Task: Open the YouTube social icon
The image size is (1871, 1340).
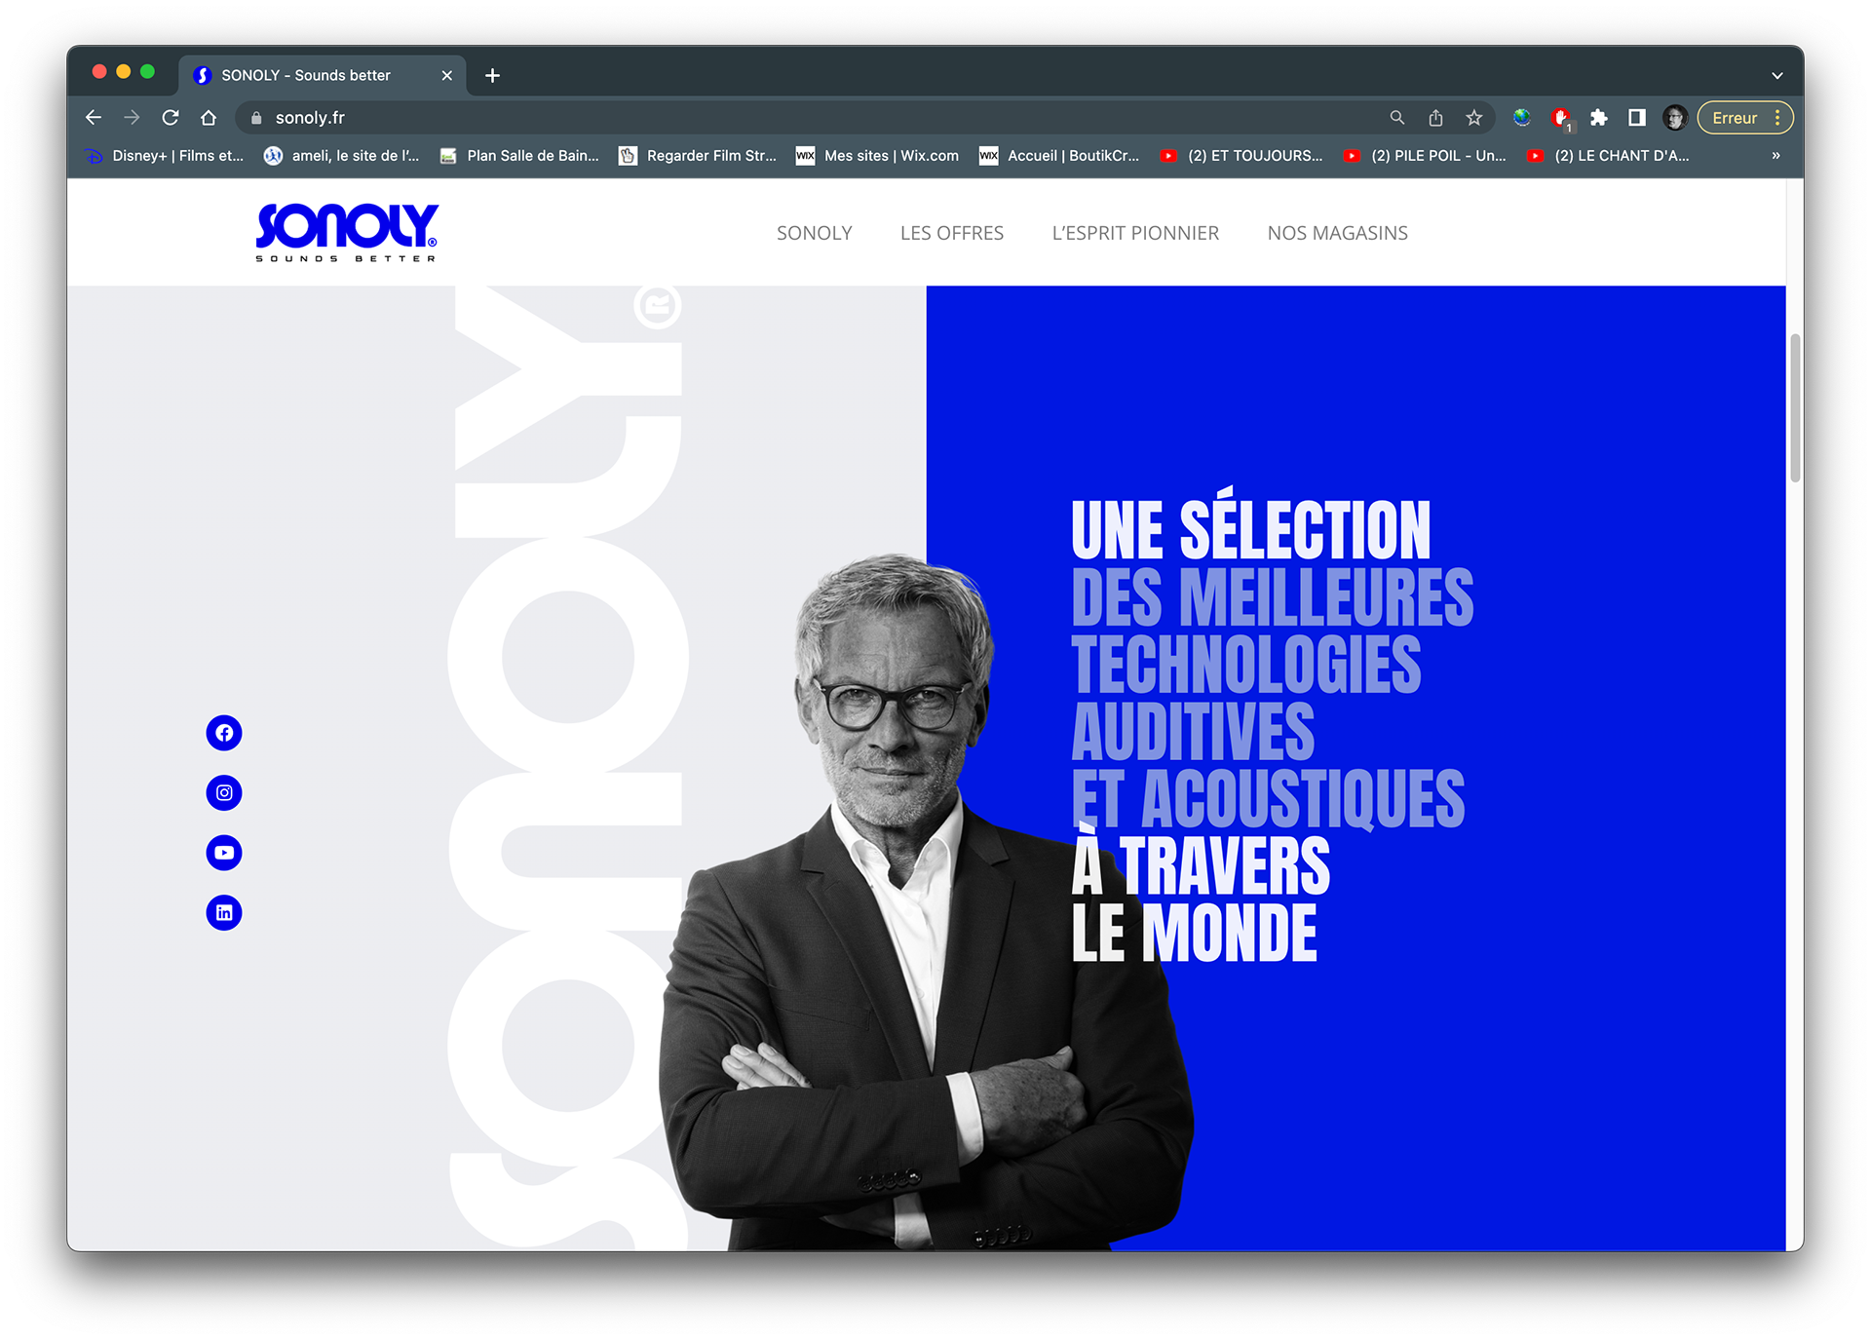Action: [224, 853]
